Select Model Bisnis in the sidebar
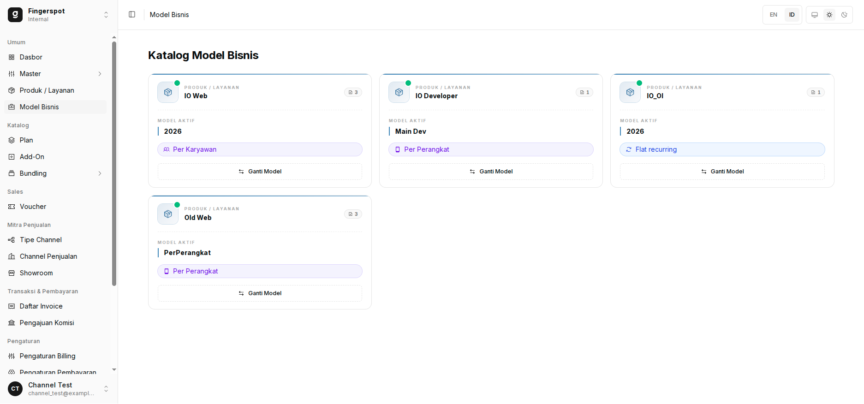The height and width of the screenshot is (404, 864). click(x=55, y=107)
